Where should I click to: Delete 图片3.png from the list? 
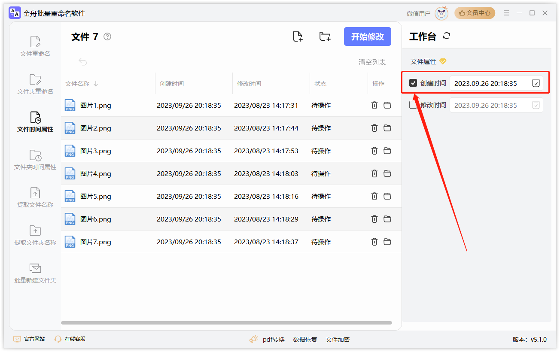pyautogui.click(x=374, y=151)
